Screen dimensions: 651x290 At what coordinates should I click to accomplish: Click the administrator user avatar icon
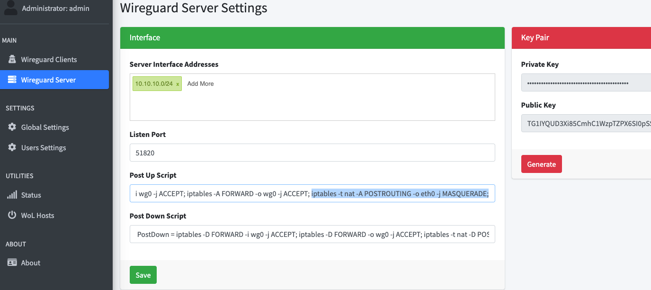10,8
